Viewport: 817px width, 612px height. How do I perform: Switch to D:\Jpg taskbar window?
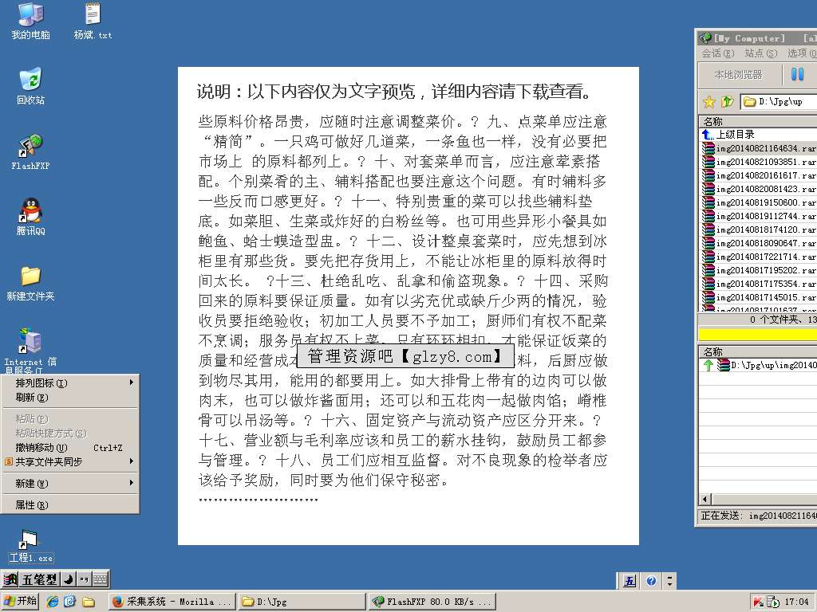302,602
